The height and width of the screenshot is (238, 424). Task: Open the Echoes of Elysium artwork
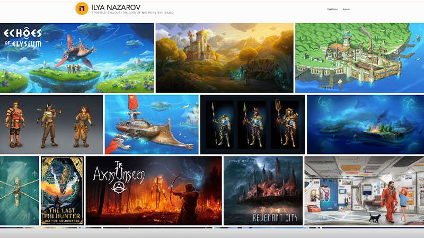pos(77,58)
